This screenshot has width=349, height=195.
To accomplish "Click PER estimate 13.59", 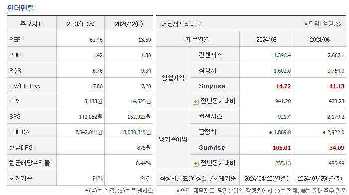I will (145, 40).
